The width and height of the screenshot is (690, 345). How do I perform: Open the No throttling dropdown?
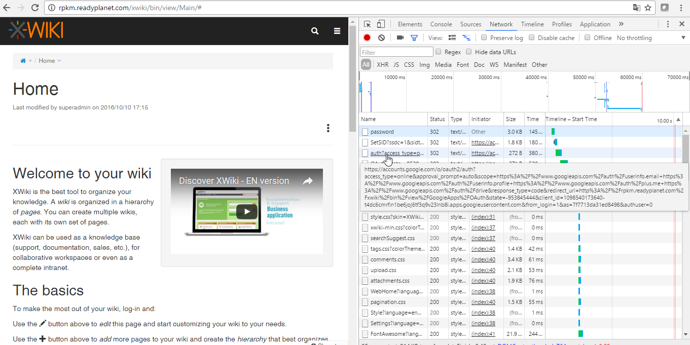(650, 38)
